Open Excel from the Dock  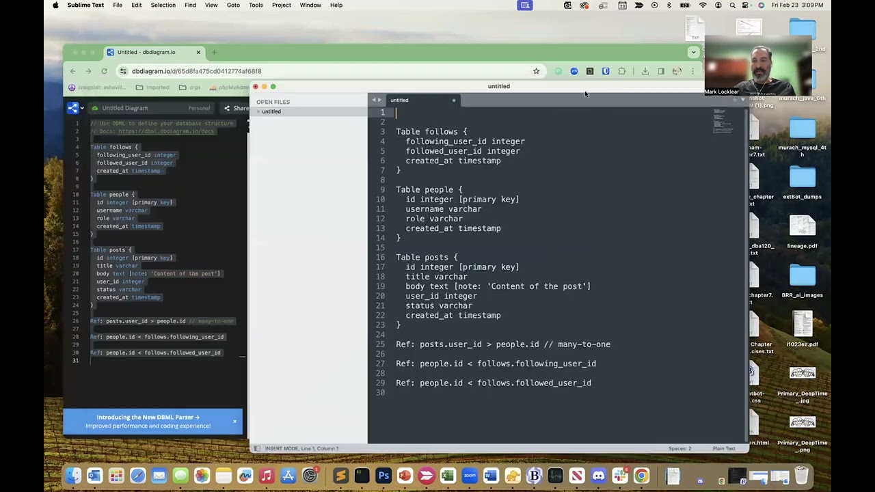pyautogui.click(x=448, y=476)
